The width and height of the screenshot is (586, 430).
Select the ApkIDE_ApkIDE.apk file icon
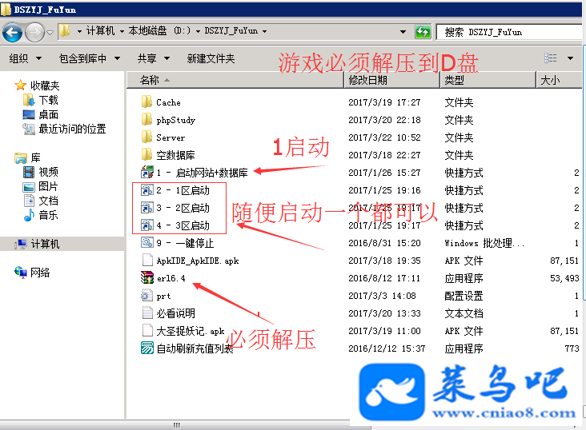[x=147, y=261]
